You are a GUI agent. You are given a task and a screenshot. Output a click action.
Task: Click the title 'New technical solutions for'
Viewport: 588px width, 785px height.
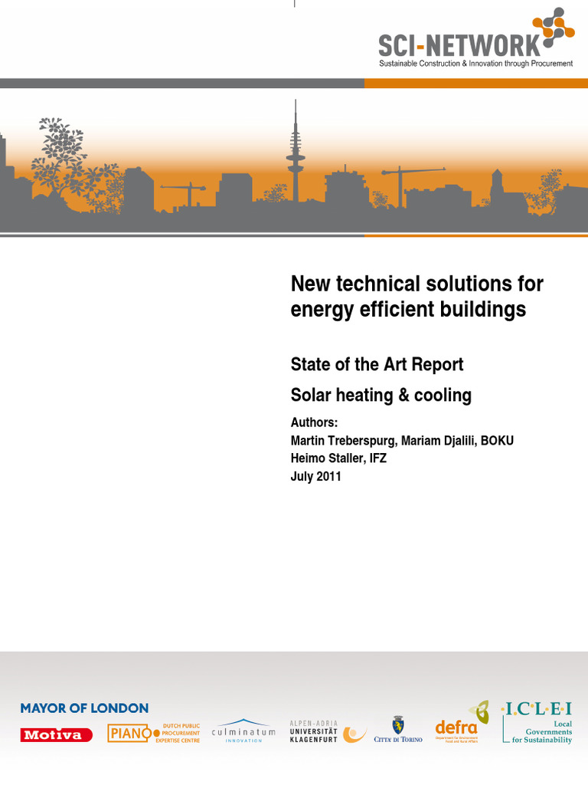pyautogui.click(x=417, y=284)
